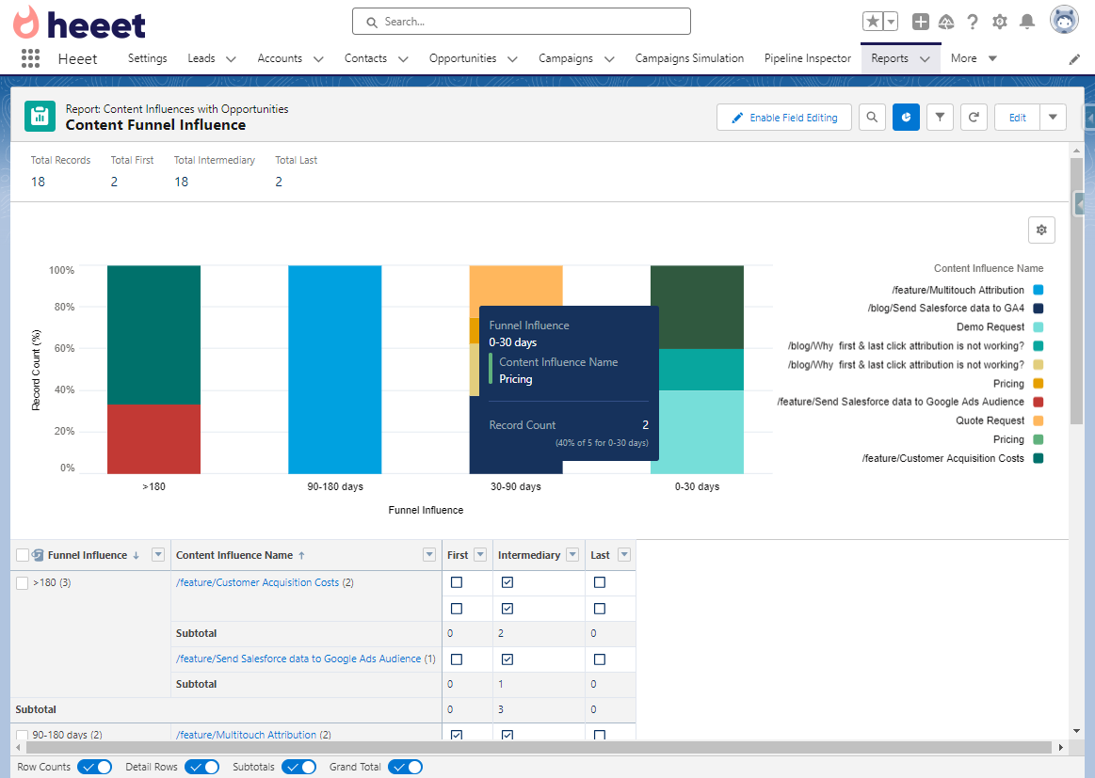Open the Notifications bell

1026,22
